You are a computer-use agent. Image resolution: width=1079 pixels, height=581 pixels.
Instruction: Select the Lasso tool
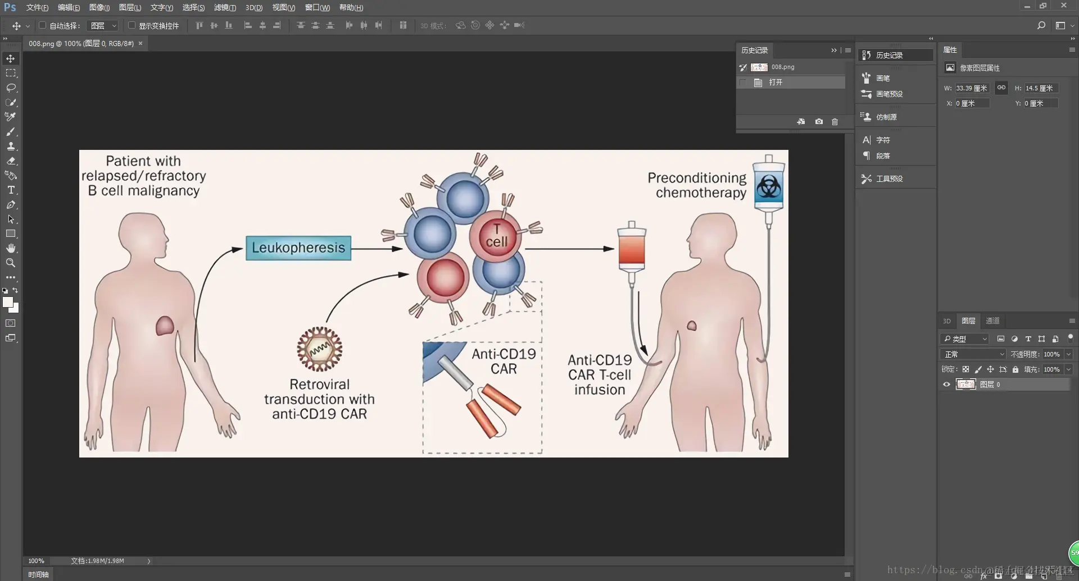[x=11, y=88]
